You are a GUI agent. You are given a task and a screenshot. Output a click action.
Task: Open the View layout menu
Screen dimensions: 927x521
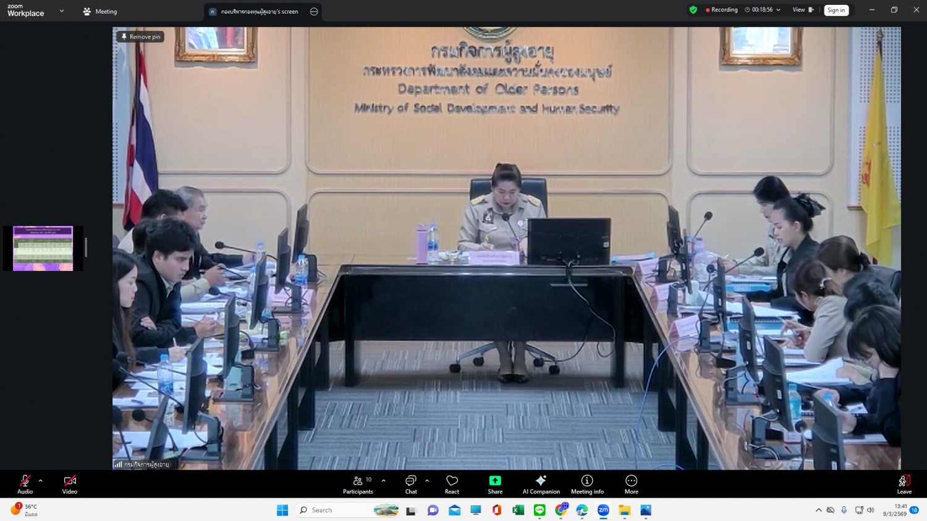803,10
